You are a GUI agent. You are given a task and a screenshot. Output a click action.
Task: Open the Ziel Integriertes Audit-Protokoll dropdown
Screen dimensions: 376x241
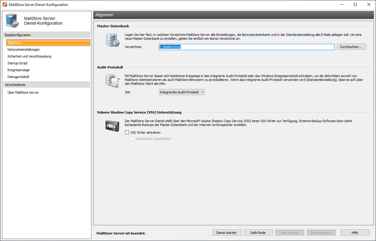(182, 92)
